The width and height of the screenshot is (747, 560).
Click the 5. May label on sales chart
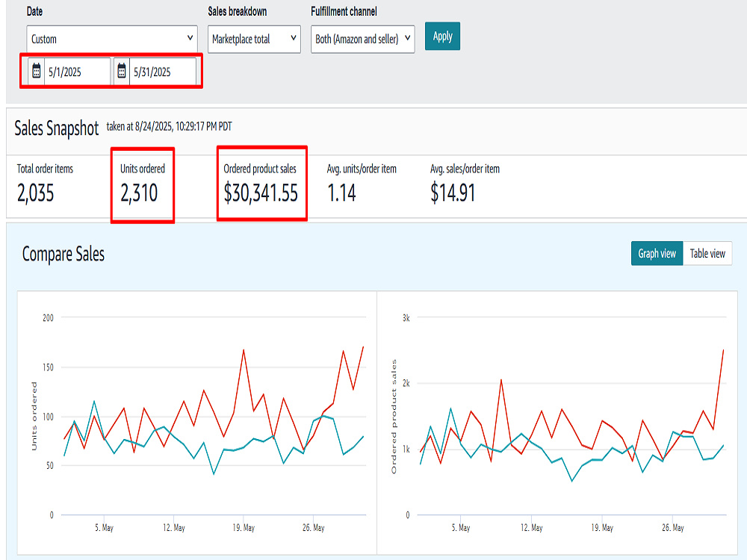pos(461,528)
